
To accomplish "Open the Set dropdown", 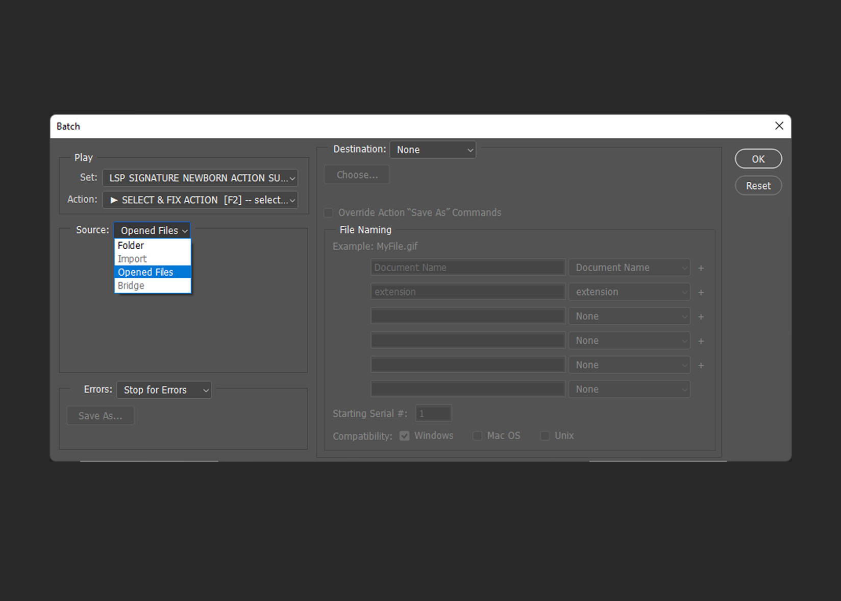I will 200,178.
